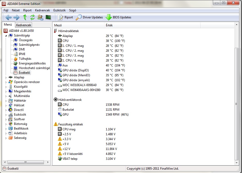Expand the Háttértár tree node

6,101
